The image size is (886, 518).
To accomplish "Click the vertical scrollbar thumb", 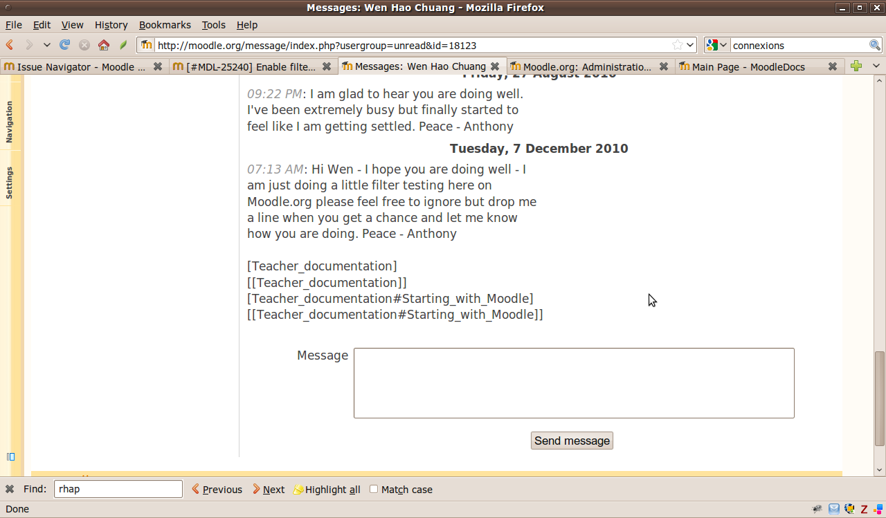I will coord(880,398).
